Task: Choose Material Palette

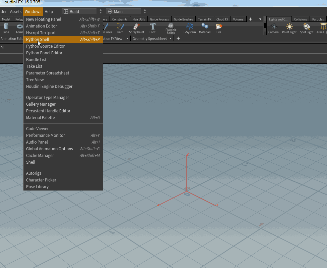Action: click(x=63, y=117)
